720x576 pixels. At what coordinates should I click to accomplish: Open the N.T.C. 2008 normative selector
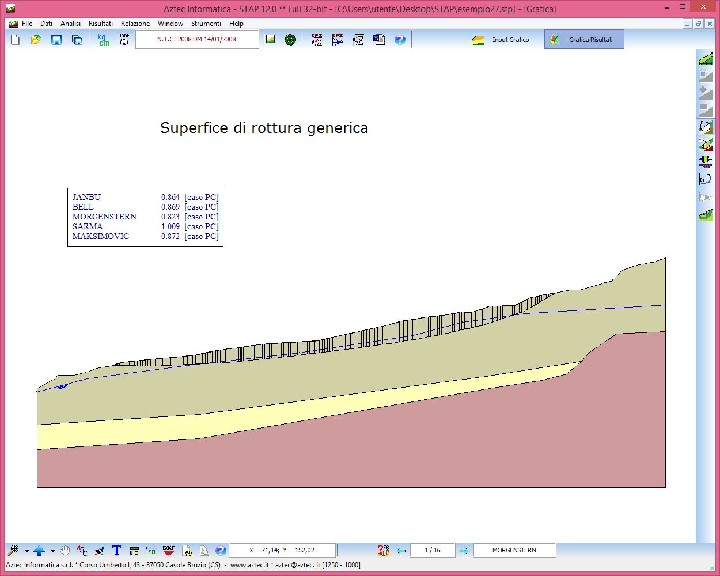click(x=196, y=40)
